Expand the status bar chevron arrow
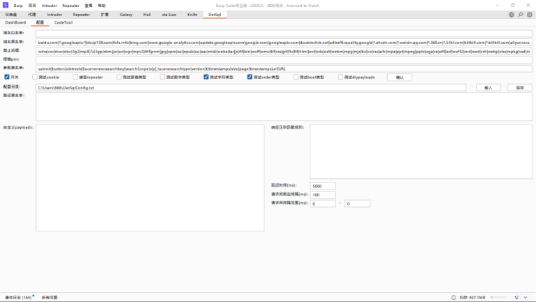Viewport: 536px width, 302px height. tap(526, 298)
